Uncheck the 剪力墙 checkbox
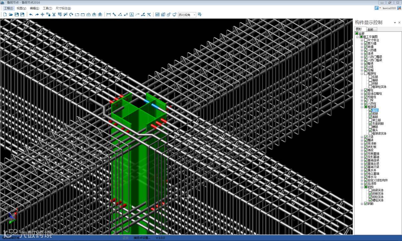The height and width of the screenshot is (241, 402). (x=366, y=43)
